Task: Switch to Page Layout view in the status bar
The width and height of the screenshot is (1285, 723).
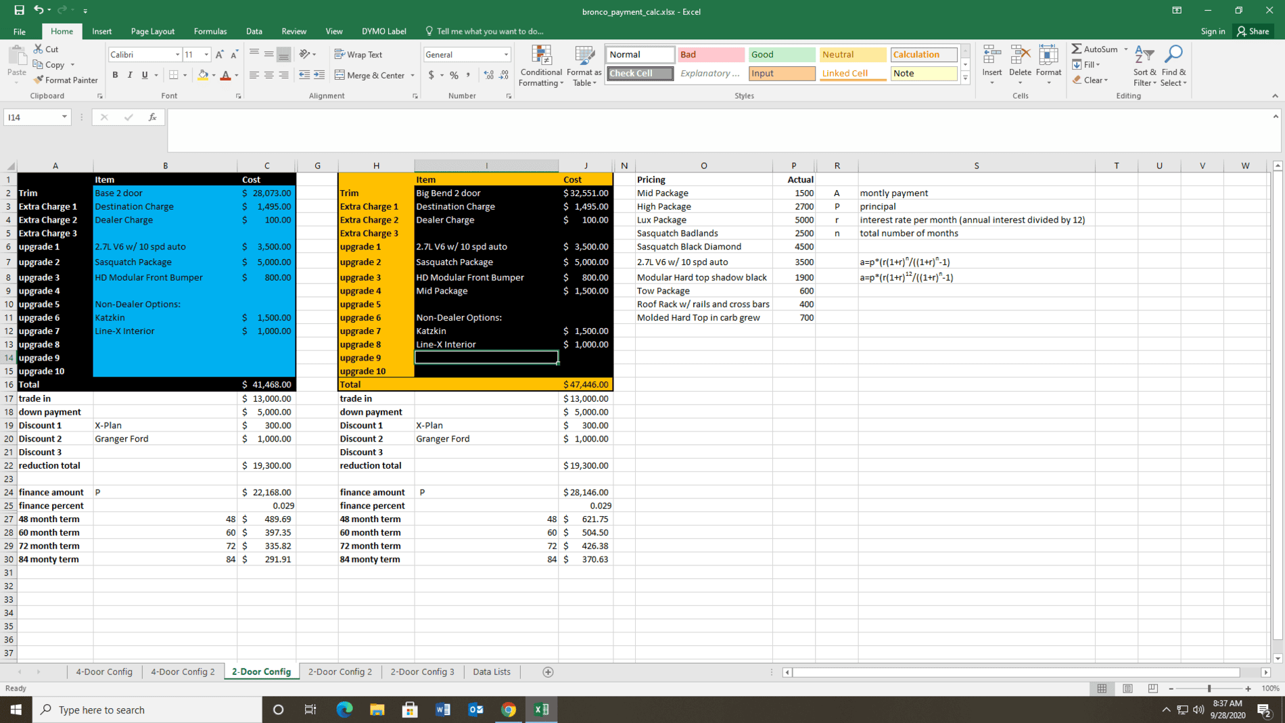Action: 1127,689
